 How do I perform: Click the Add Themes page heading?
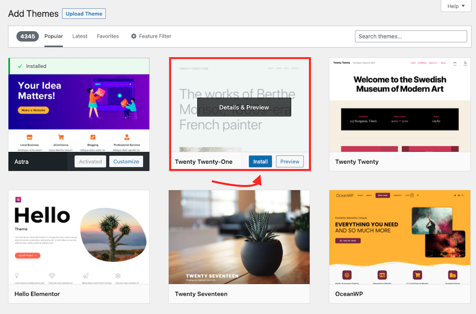click(x=33, y=14)
